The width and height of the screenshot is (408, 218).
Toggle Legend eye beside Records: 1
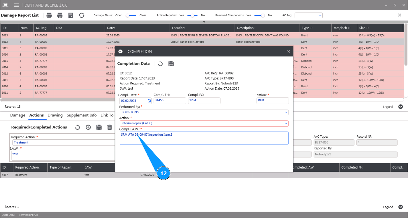[x=401, y=207]
